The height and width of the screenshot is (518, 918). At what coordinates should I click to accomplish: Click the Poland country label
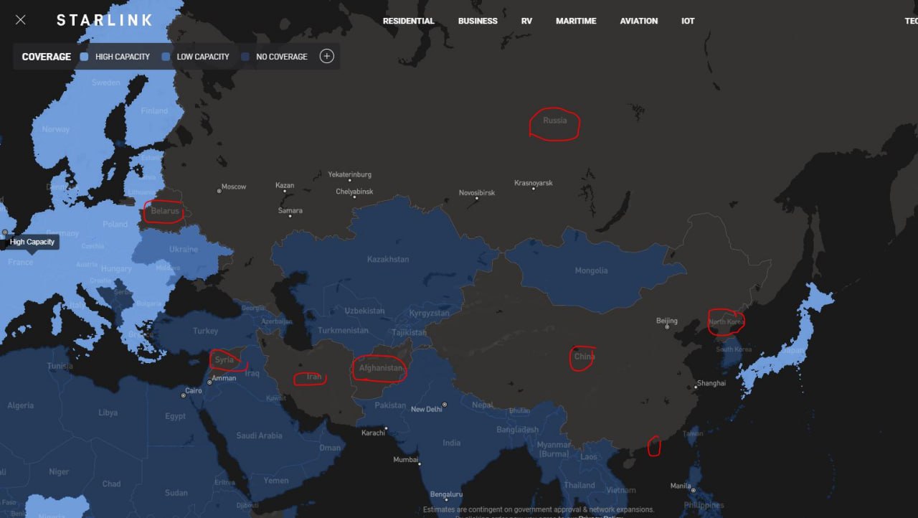tap(115, 224)
